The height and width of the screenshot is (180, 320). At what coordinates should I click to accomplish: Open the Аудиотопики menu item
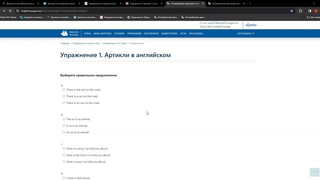169,33
